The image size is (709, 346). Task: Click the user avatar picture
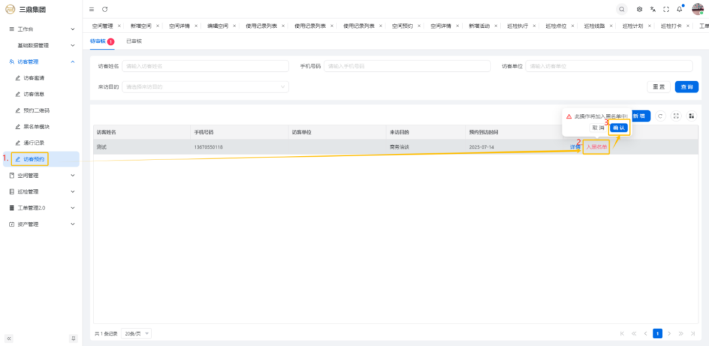point(697,9)
